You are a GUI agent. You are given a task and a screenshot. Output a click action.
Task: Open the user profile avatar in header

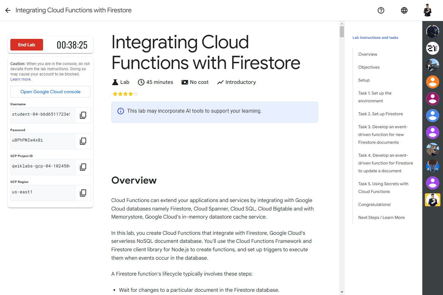[427, 10]
